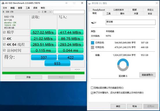Screen dimensions: 160x111
Task: Click the 新加卷 volume name input field
Action: pos(130,22)
